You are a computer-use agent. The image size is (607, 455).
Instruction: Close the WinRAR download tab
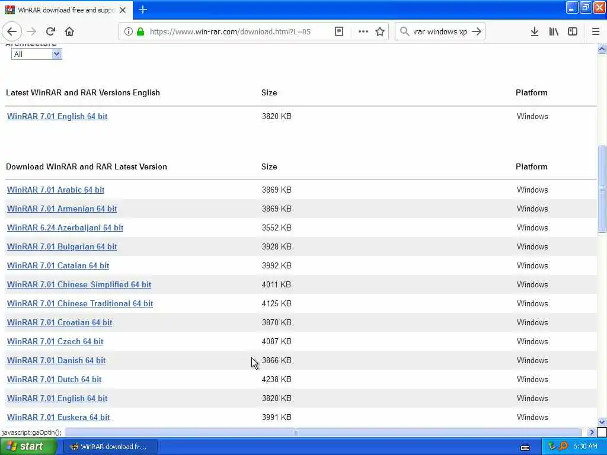[123, 10]
